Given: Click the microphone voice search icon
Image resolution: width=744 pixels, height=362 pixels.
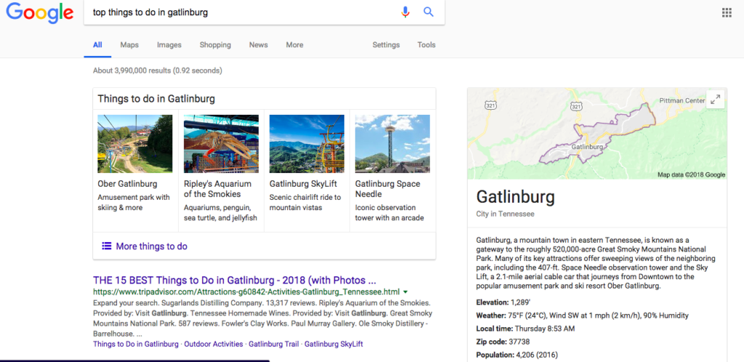Looking at the screenshot, I should click(405, 12).
